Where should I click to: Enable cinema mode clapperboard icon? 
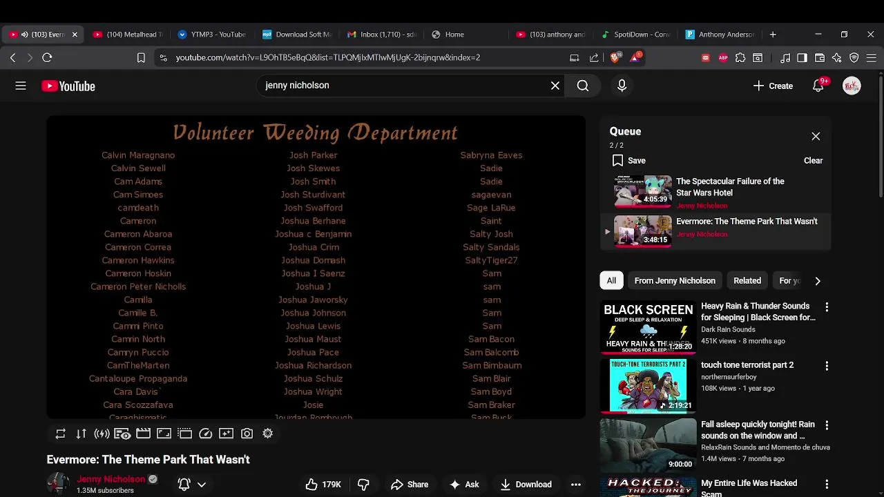tap(143, 433)
